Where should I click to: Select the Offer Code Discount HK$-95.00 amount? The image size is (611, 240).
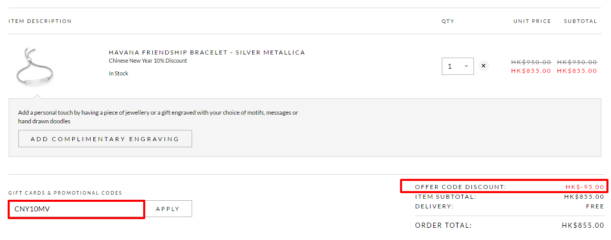pyautogui.click(x=585, y=187)
